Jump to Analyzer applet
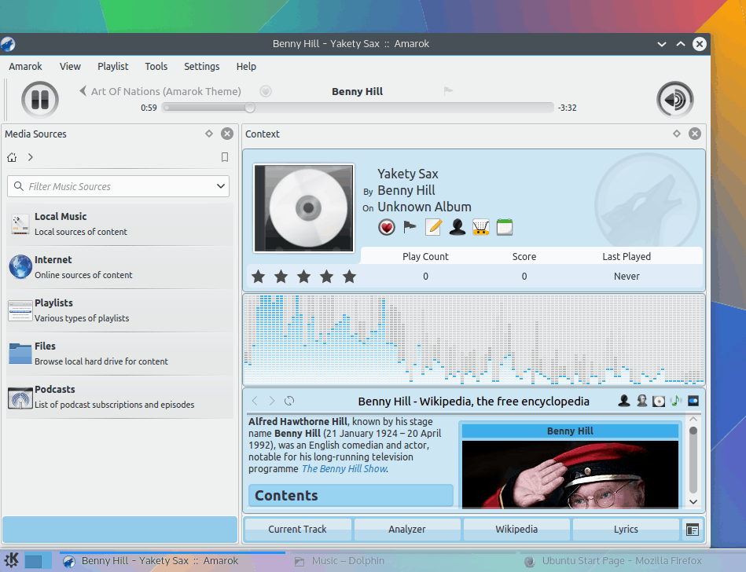The image size is (746, 572). pyautogui.click(x=406, y=530)
